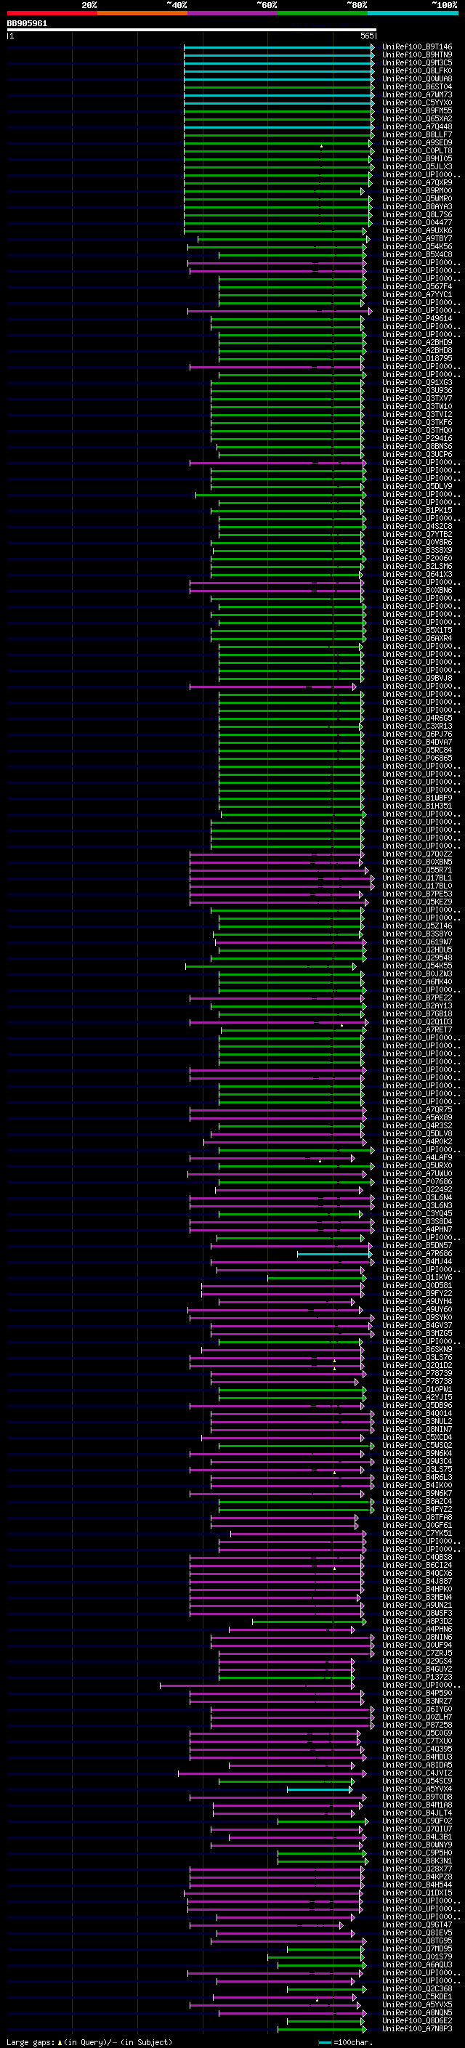The height and width of the screenshot is (2048, 465).
Task: Click label UniRef100_Q17BL1
Action: [x=416, y=878]
